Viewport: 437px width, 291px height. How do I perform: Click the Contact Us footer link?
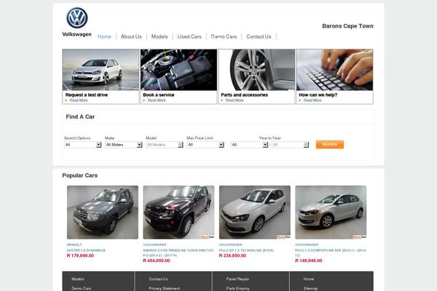(158, 279)
